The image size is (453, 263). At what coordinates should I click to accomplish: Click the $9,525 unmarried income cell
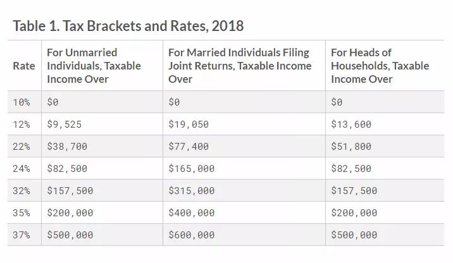tap(64, 125)
